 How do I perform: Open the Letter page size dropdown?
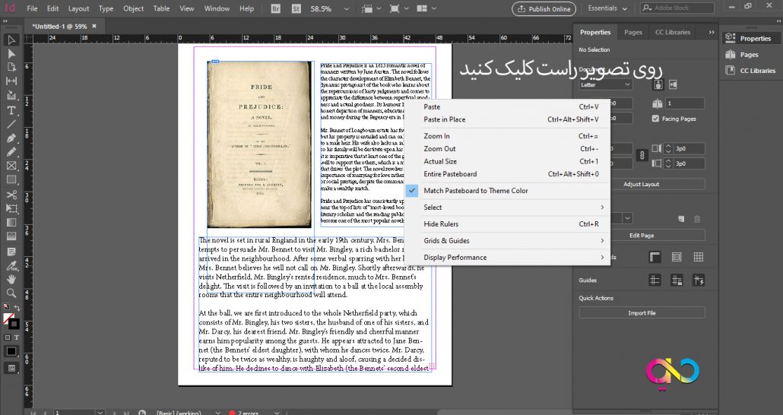pyautogui.click(x=606, y=84)
